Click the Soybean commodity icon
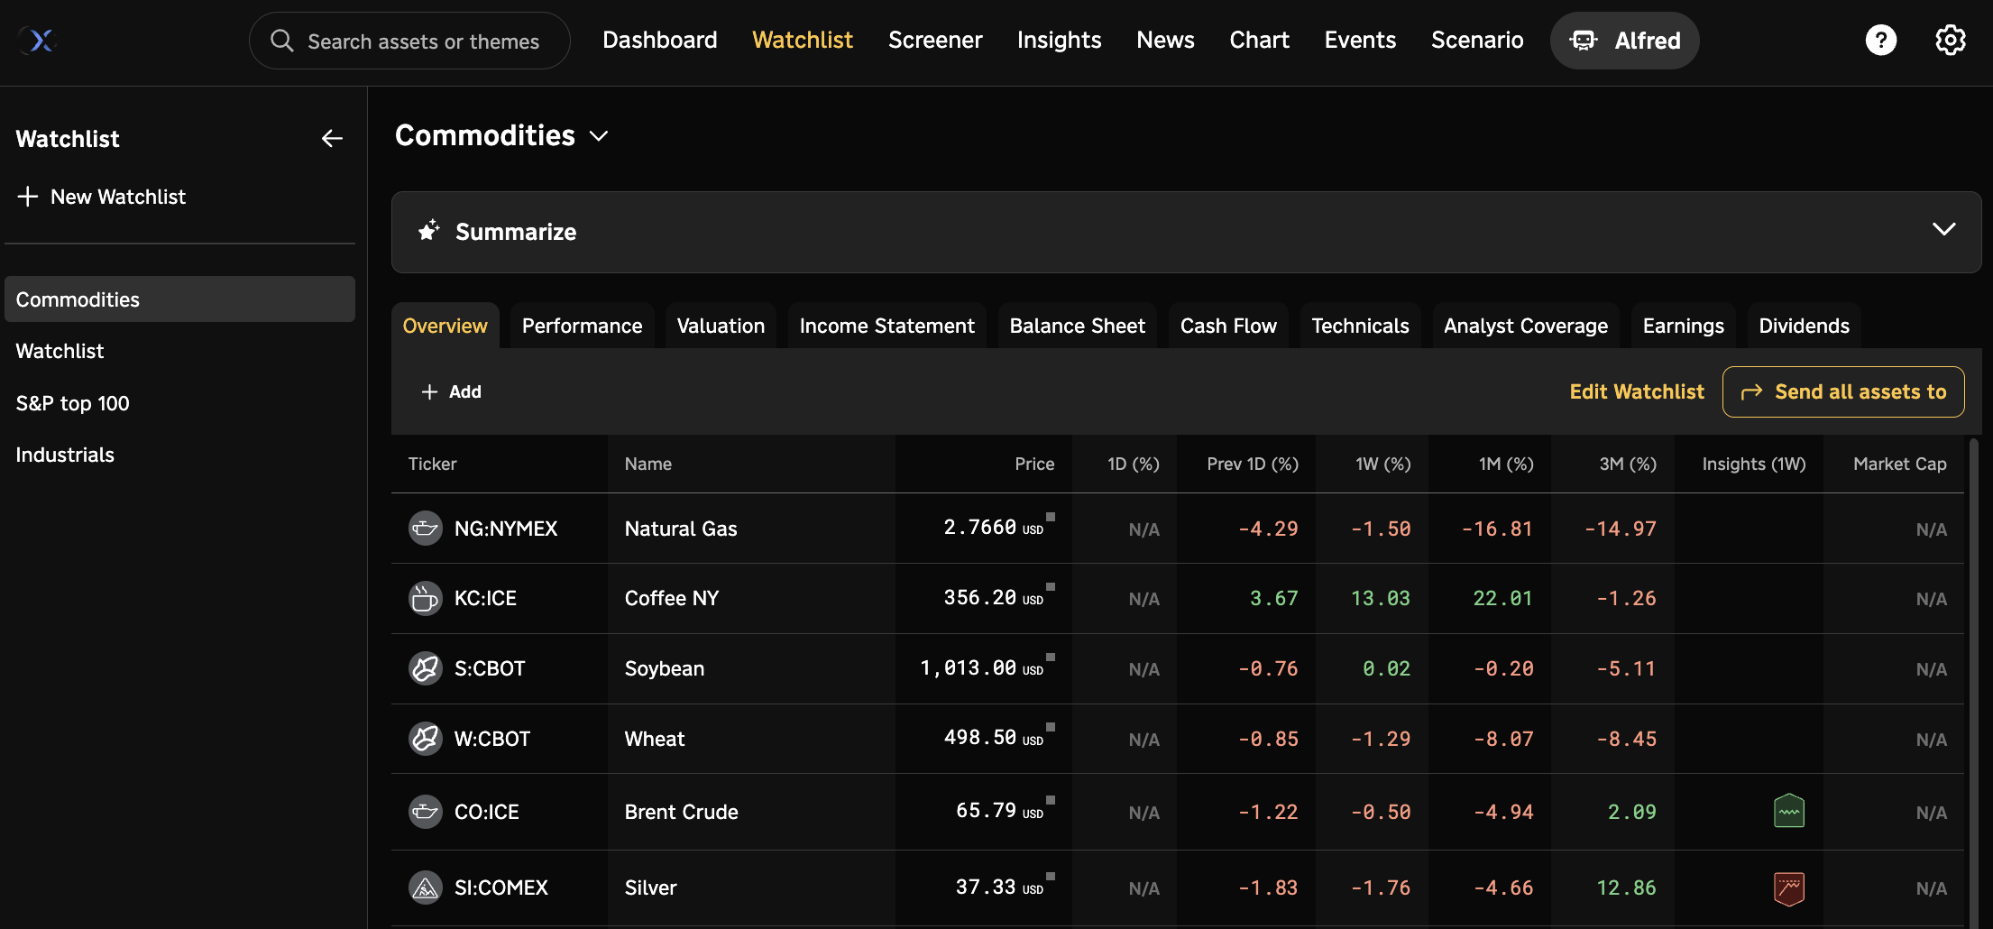 pyautogui.click(x=425, y=669)
